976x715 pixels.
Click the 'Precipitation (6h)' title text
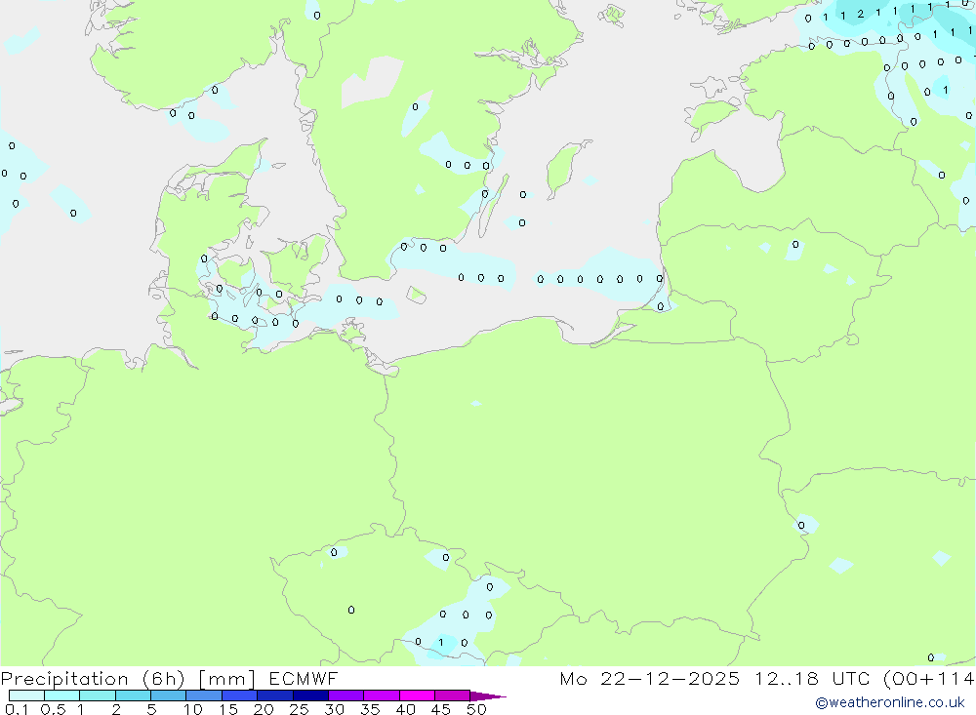(x=93, y=679)
